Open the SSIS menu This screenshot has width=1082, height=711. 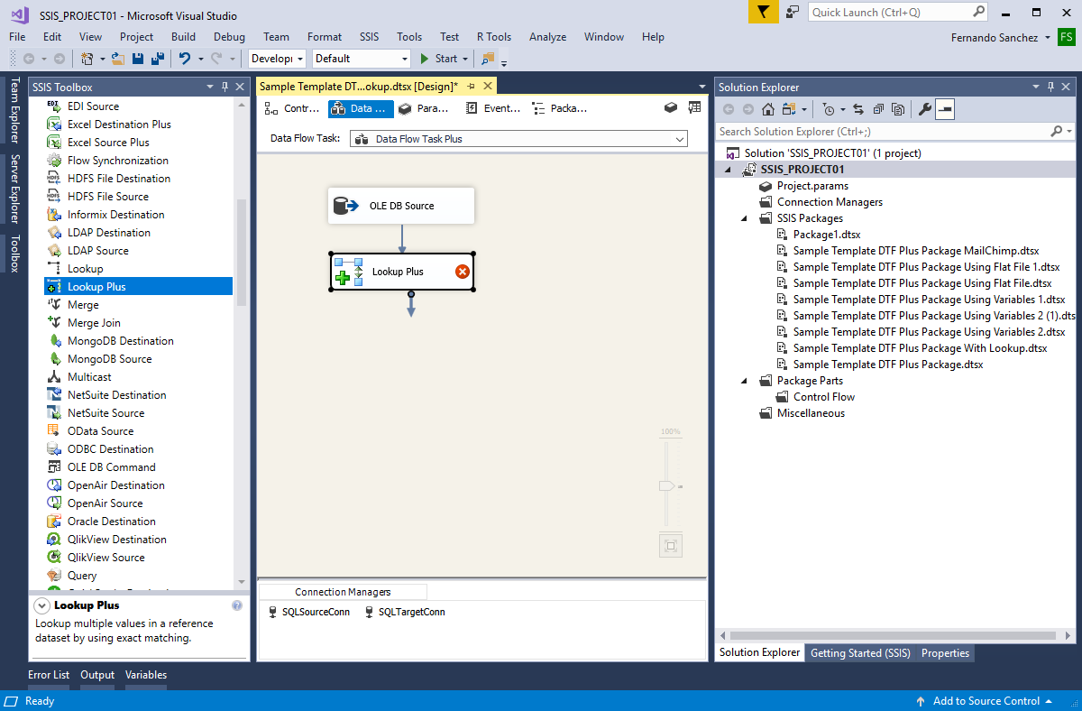370,37
